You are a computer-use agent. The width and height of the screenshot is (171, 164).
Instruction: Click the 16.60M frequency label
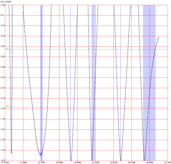tap(59, 162)
